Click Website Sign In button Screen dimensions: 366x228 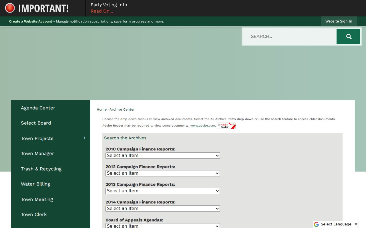coord(339,21)
